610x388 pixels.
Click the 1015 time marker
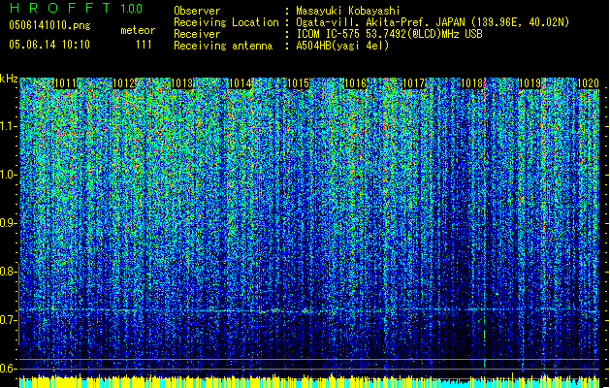click(x=298, y=83)
